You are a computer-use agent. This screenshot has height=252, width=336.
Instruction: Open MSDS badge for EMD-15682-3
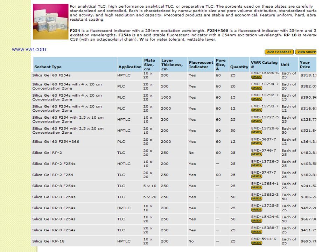click(x=257, y=199)
